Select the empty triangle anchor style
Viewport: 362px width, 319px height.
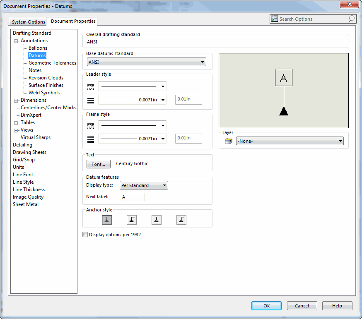pyautogui.click(x=157, y=220)
